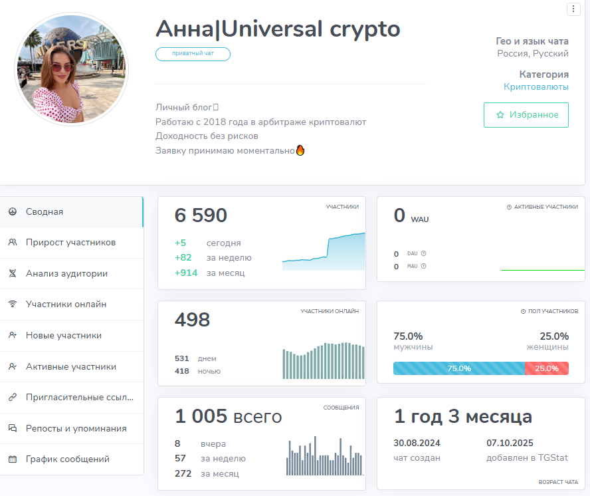This screenshot has height=496, width=590.
Task: Go to Репосты и упоминания
Action: pos(72,428)
